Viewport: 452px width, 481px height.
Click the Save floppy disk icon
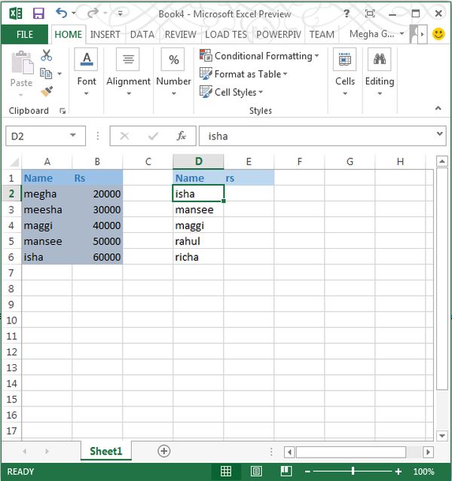[x=38, y=14]
